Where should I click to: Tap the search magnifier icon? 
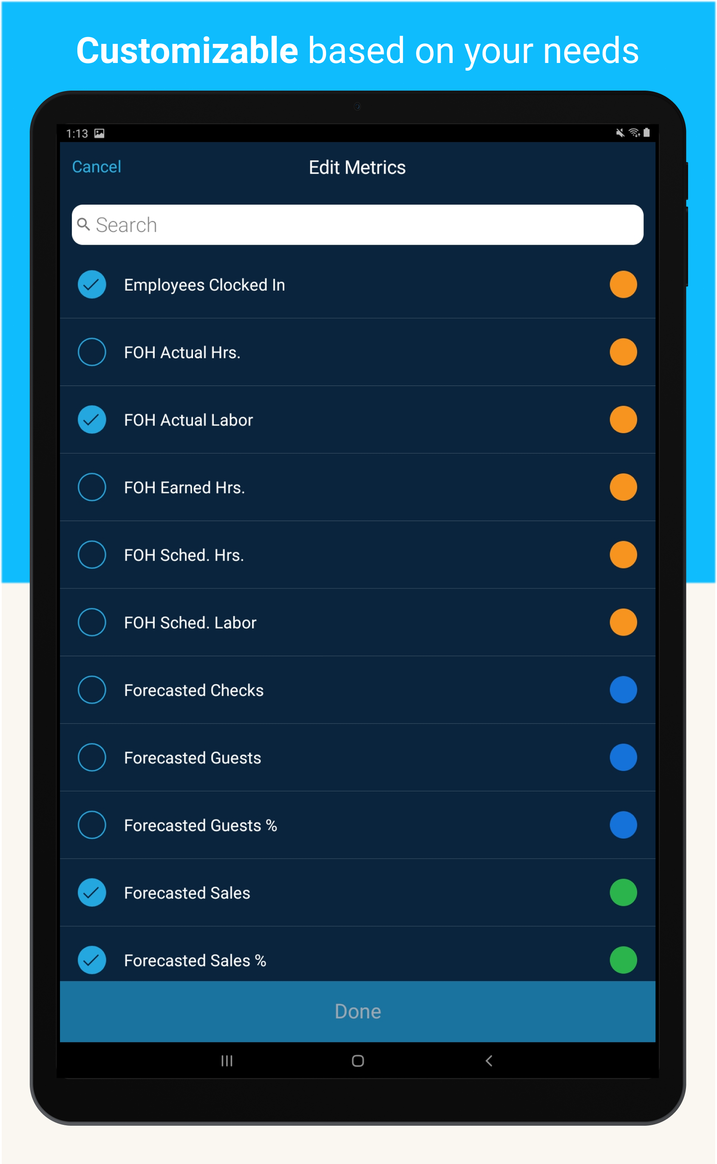tap(83, 224)
